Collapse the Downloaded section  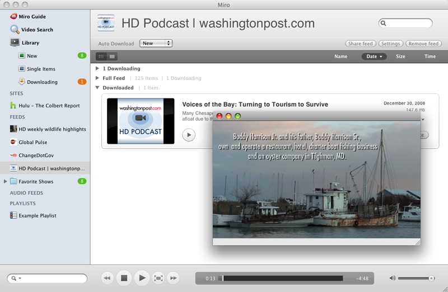pyautogui.click(x=97, y=88)
